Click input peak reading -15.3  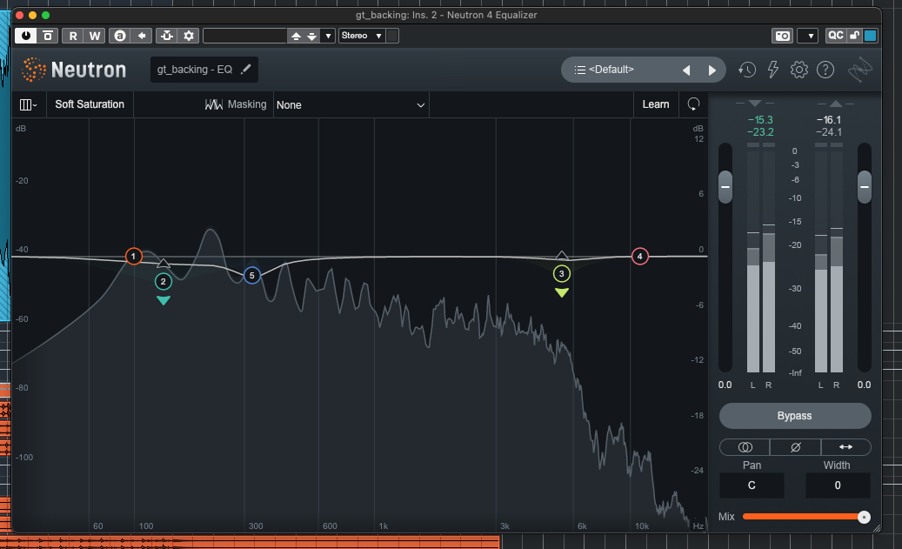coord(760,120)
